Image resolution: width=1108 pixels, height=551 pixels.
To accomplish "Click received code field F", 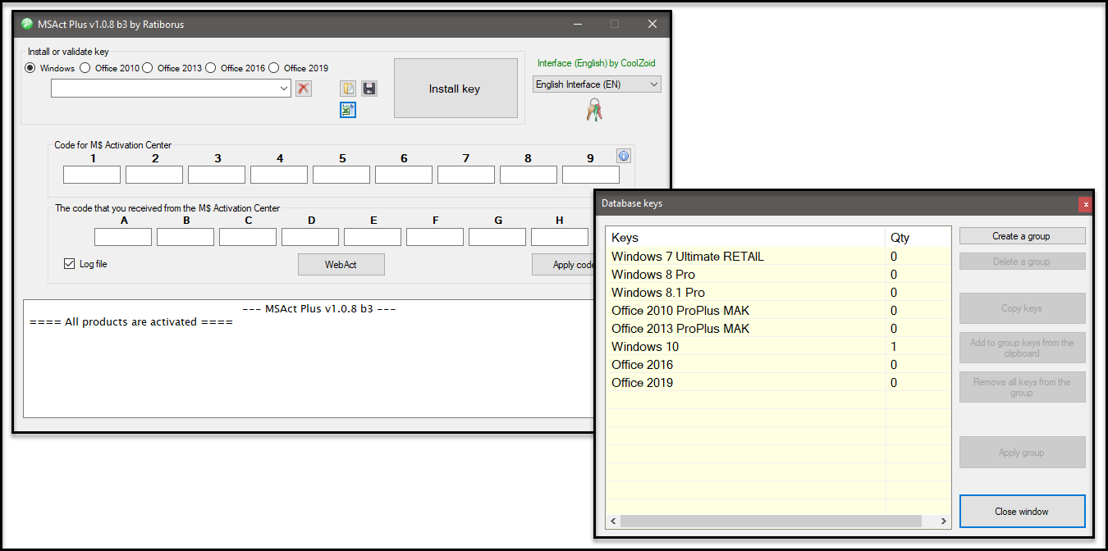I will click(x=435, y=237).
